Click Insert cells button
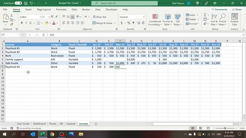The image size is (246, 138). point(191,15)
